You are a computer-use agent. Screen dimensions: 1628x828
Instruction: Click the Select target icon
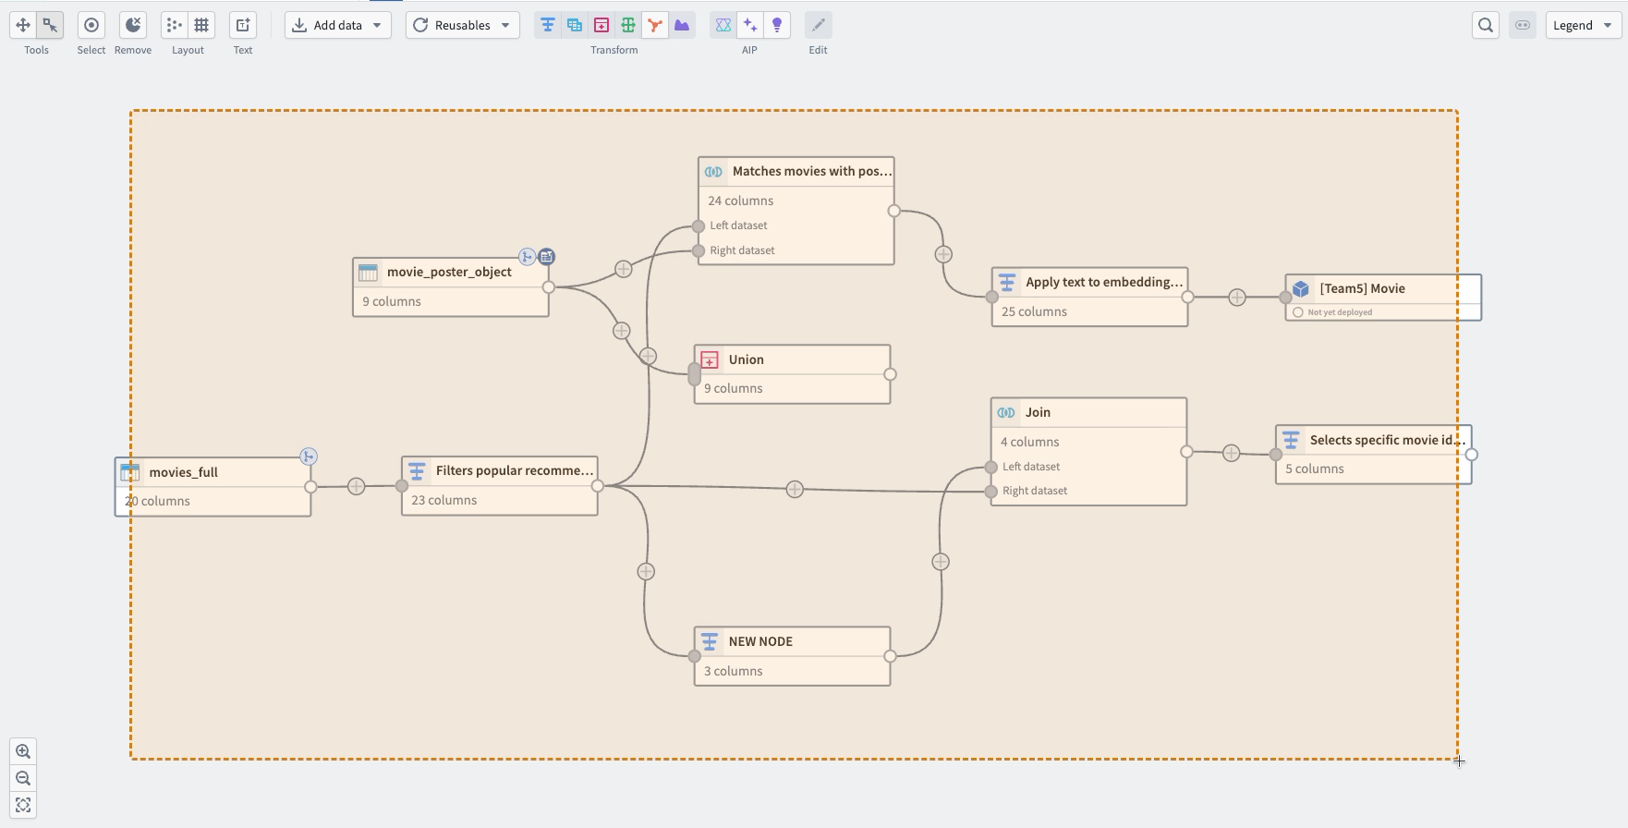91,25
